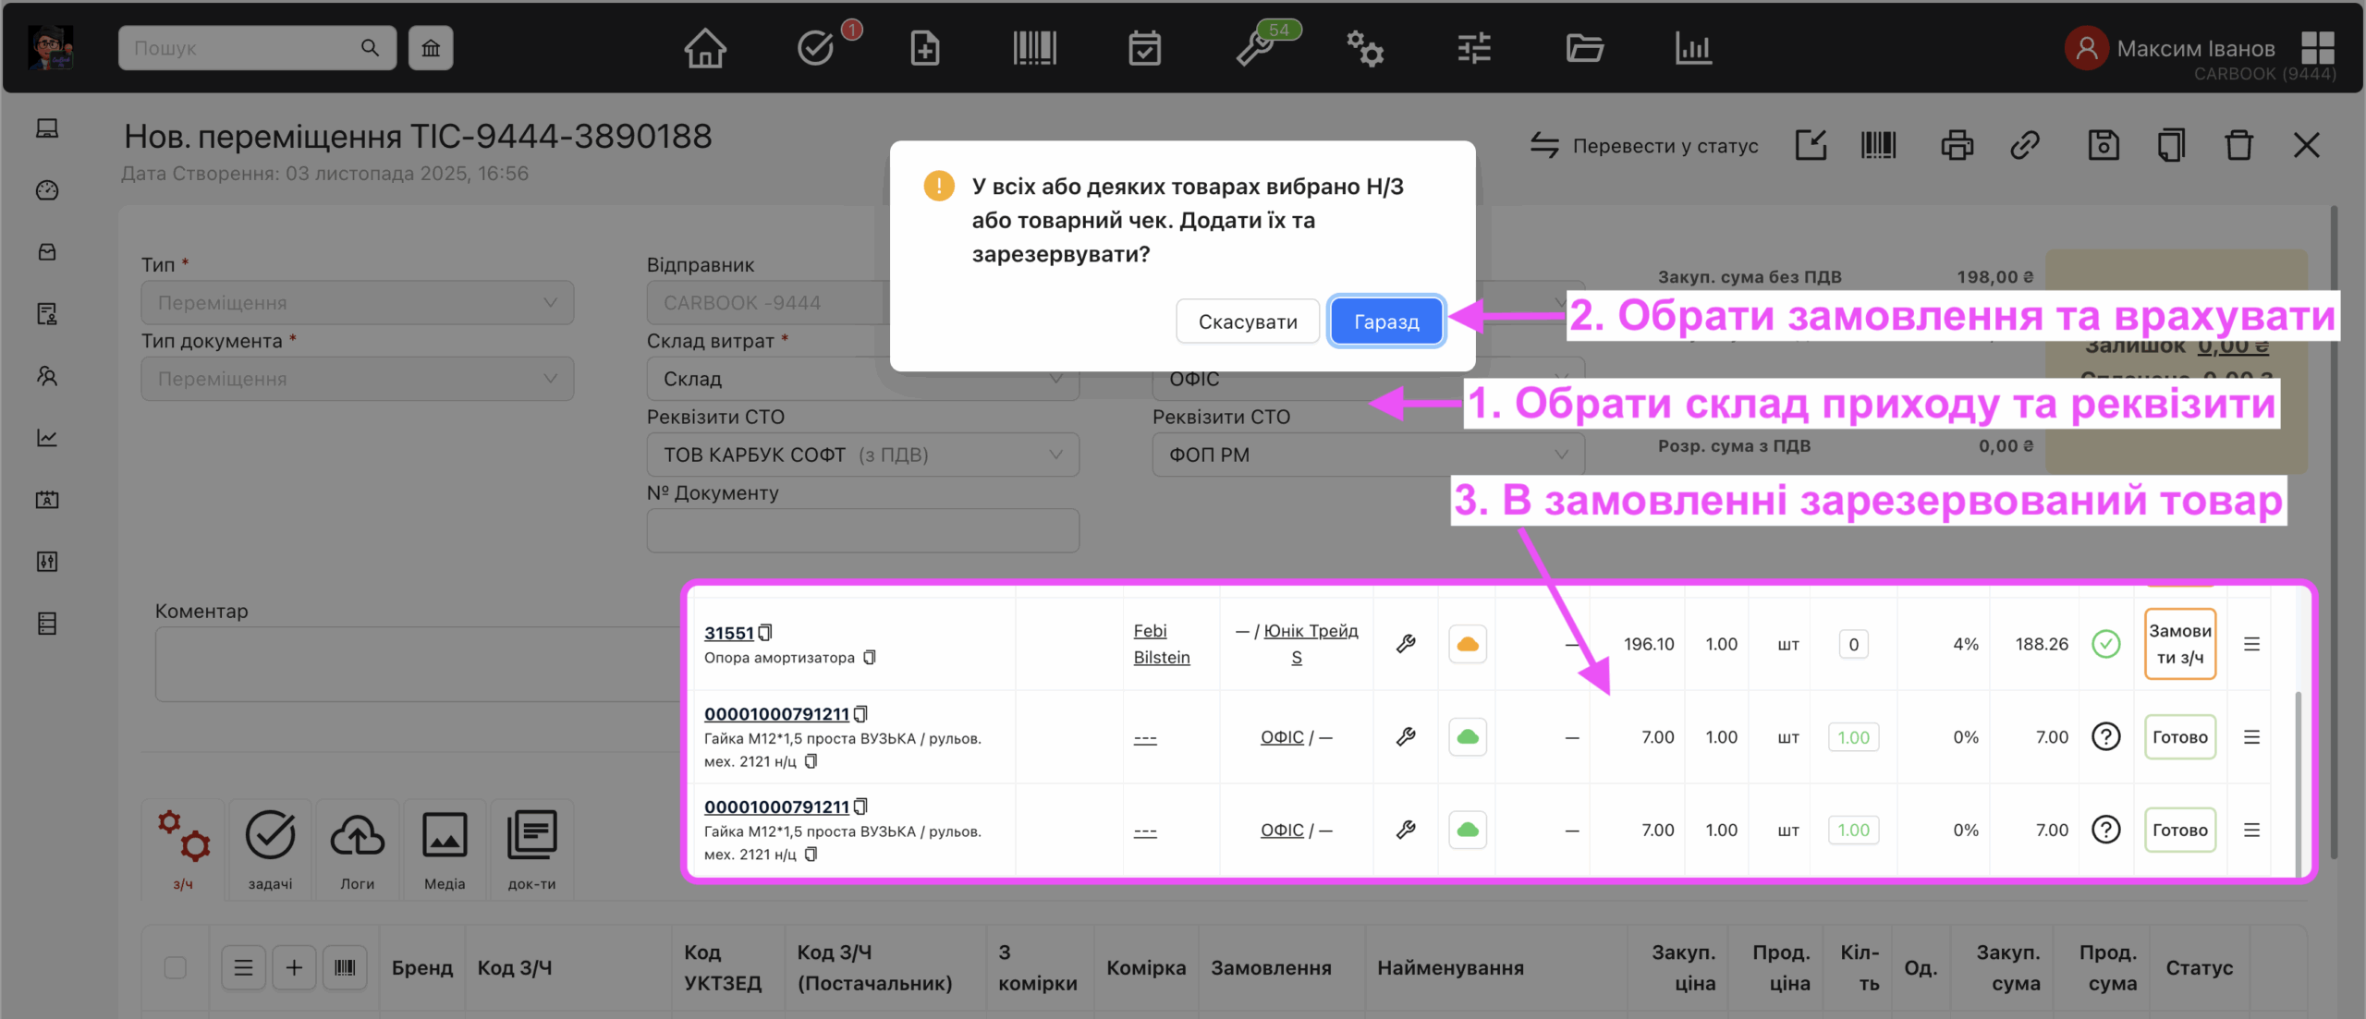The width and height of the screenshot is (2366, 1019).
Task: Click the print icon for the document
Action: [1957, 145]
